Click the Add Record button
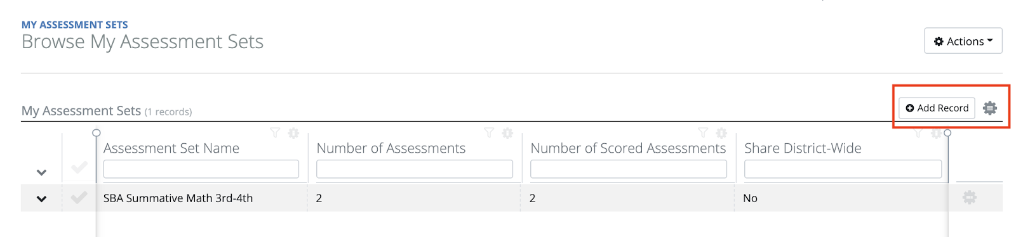The image size is (1016, 237). point(937,108)
